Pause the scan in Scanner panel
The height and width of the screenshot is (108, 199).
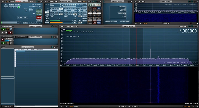click(x=7, y=43)
